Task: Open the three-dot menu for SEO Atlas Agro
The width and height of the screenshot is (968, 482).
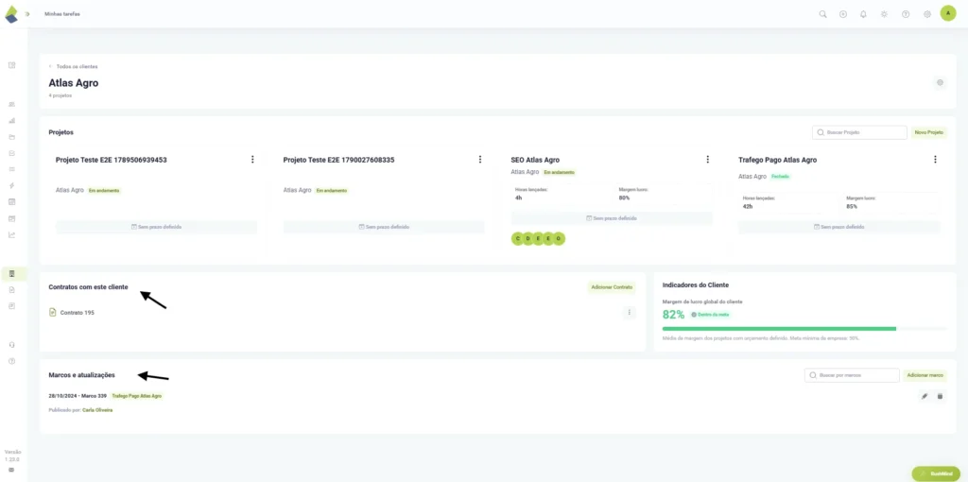Action: [x=707, y=159]
